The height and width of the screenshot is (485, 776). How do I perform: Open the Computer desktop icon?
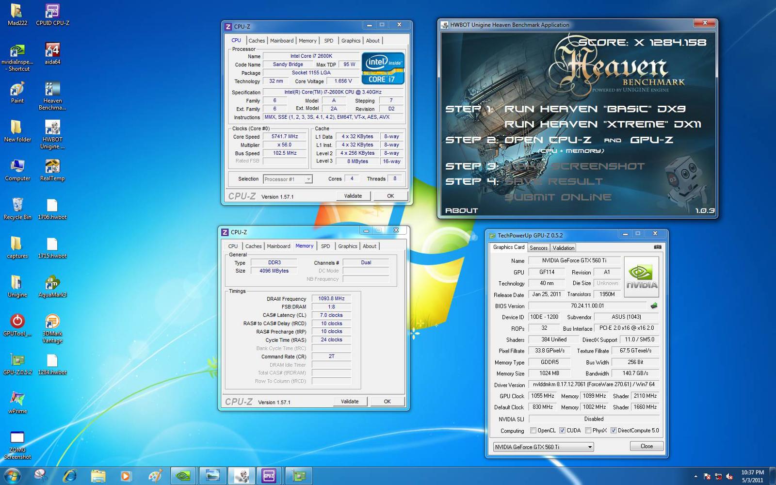pos(17,170)
